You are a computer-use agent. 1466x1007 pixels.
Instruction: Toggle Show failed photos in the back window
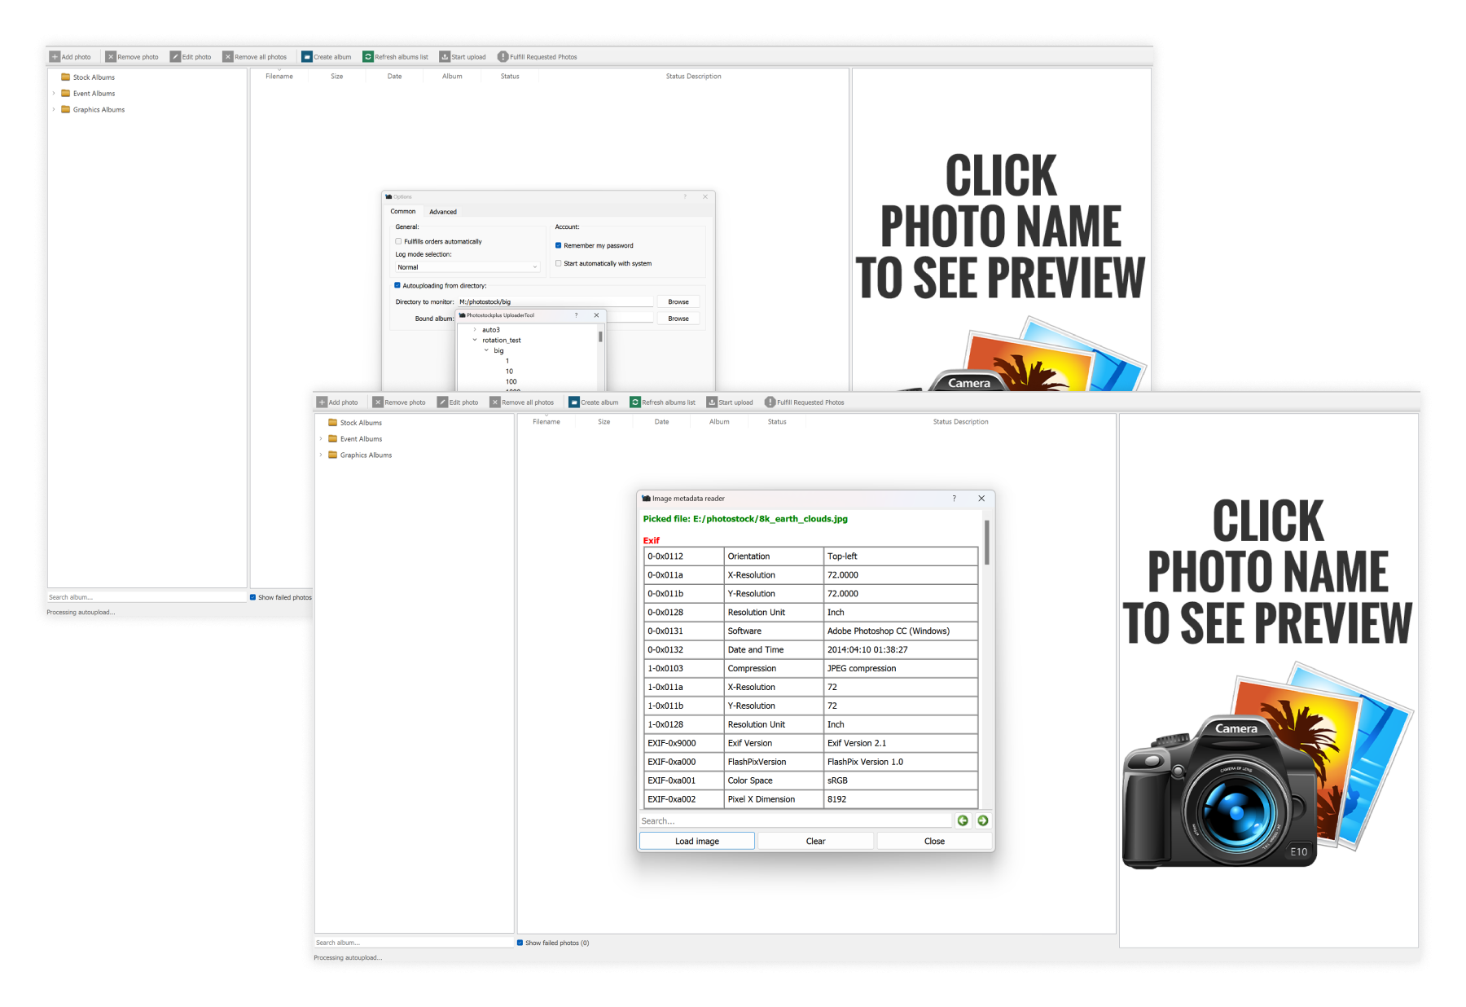pyautogui.click(x=252, y=597)
